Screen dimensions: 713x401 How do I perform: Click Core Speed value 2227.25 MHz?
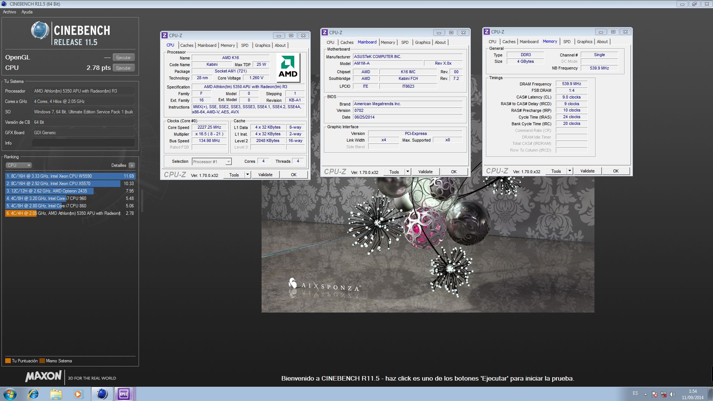click(x=209, y=127)
